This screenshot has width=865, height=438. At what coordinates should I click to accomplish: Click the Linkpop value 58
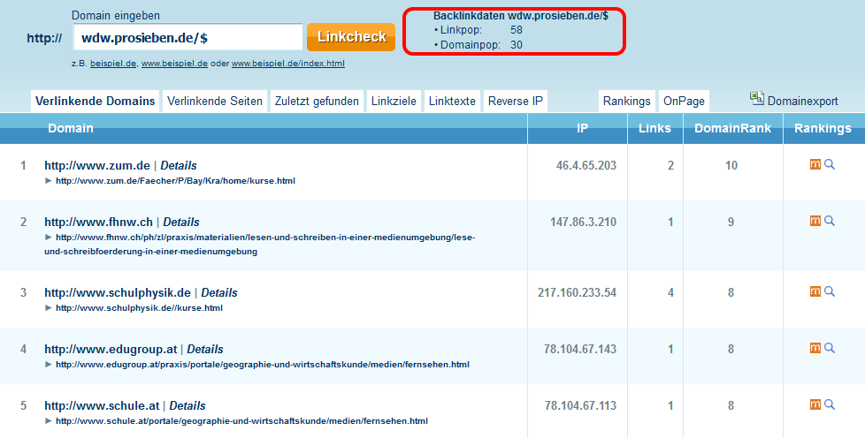(x=517, y=30)
